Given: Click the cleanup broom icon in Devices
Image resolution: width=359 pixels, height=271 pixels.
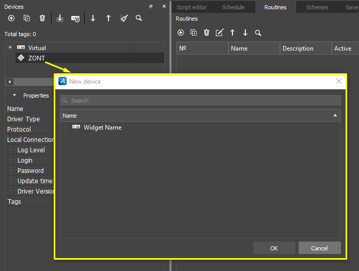Looking at the screenshot, I should (x=124, y=18).
